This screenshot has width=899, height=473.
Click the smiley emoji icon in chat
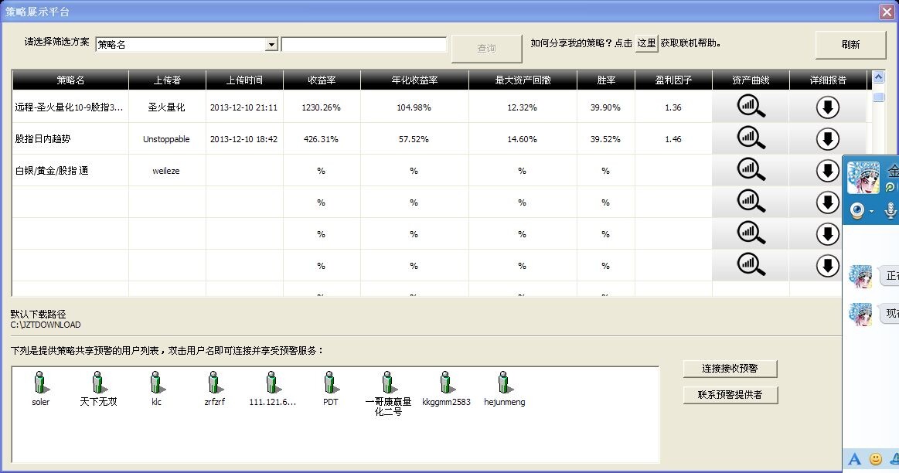coord(876,459)
